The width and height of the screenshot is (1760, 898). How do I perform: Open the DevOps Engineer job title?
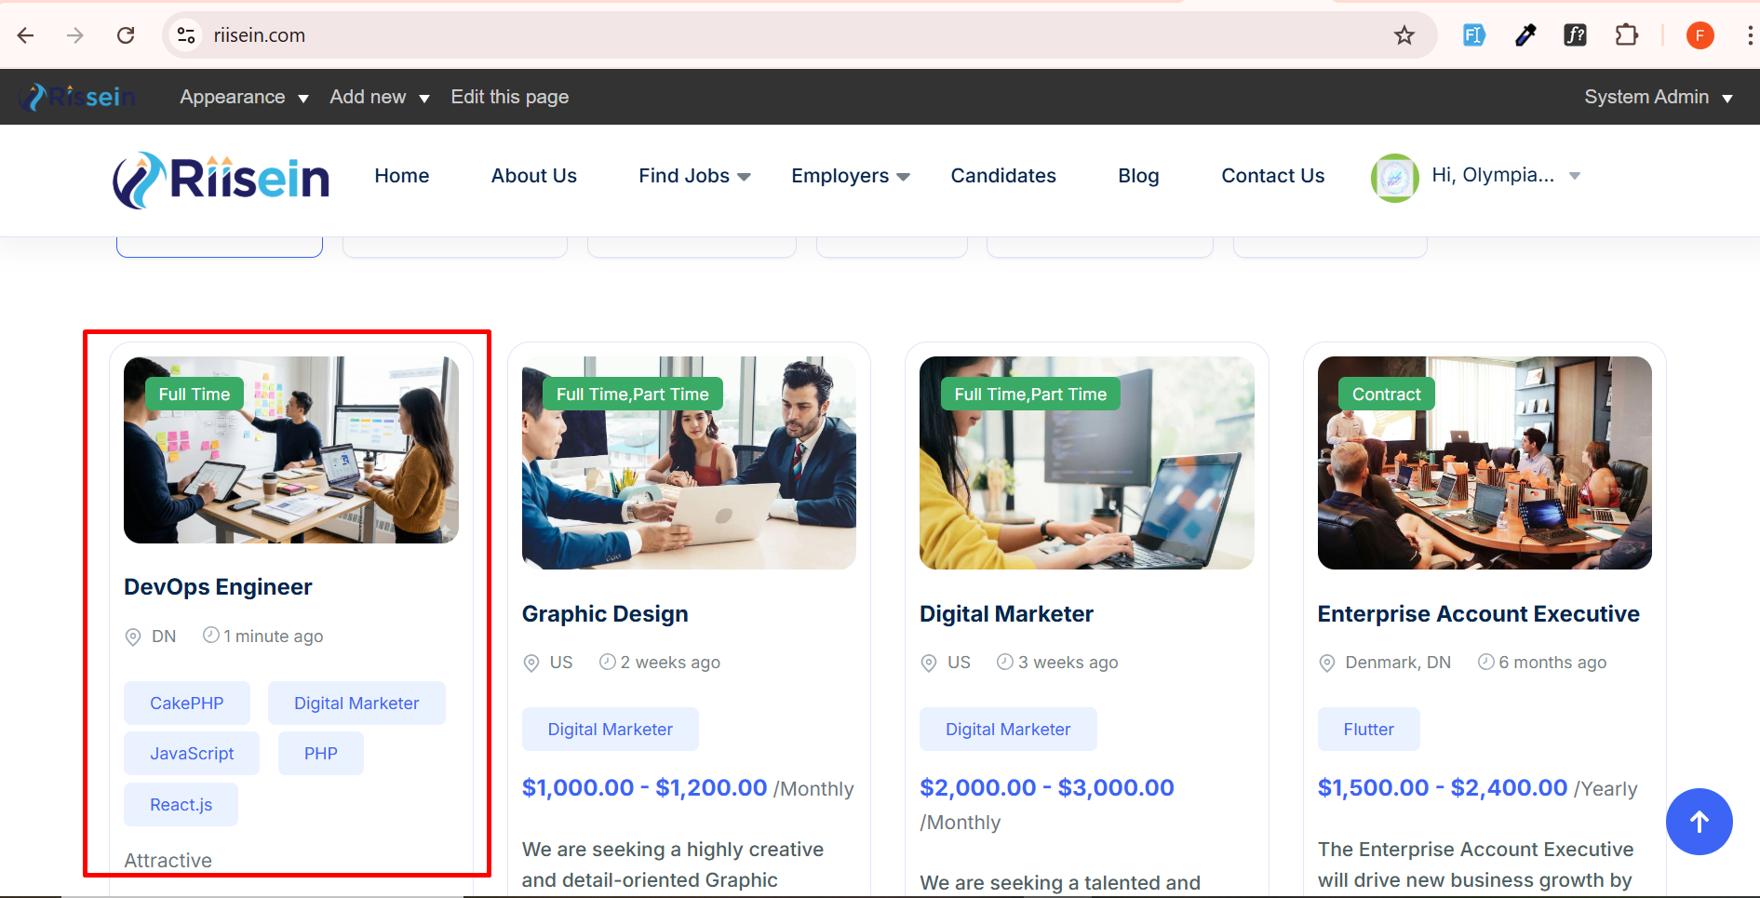[x=218, y=587]
